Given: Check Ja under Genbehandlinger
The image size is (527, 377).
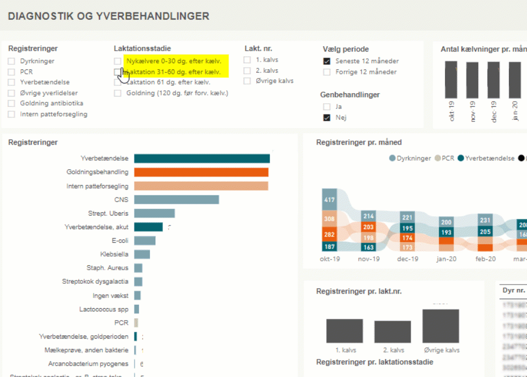Looking at the screenshot, I should click(x=327, y=107).
